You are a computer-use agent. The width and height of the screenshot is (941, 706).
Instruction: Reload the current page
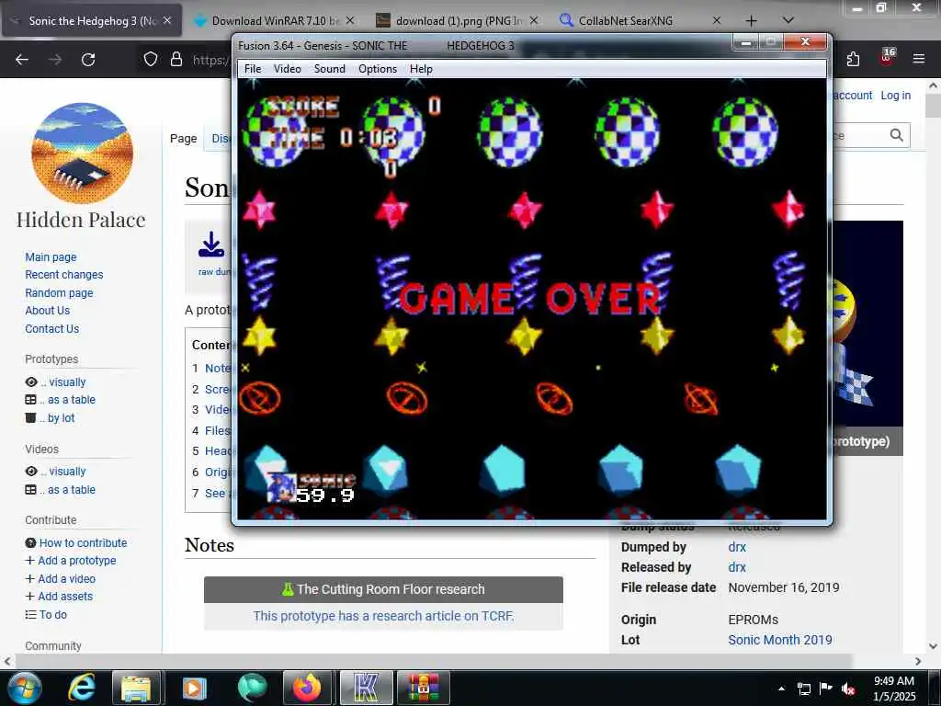pyautogui.click(x=88, y=60)
